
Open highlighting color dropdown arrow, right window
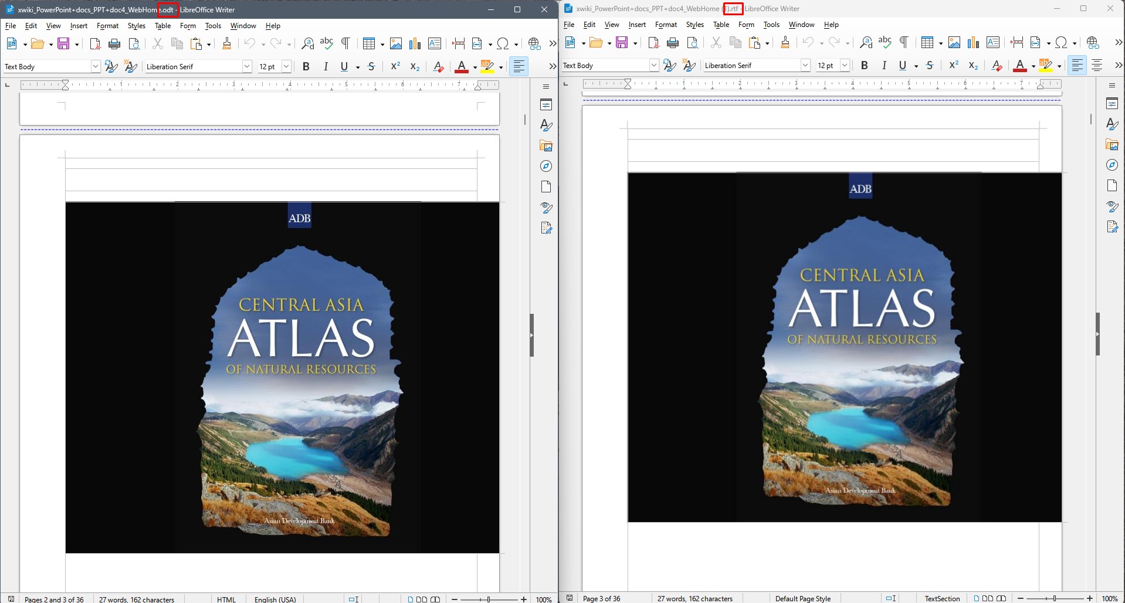[1059, 66]
